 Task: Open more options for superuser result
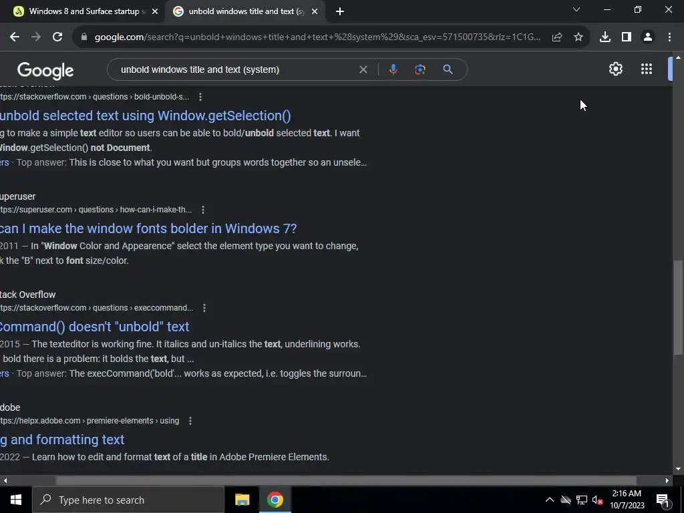pos(203,210)
